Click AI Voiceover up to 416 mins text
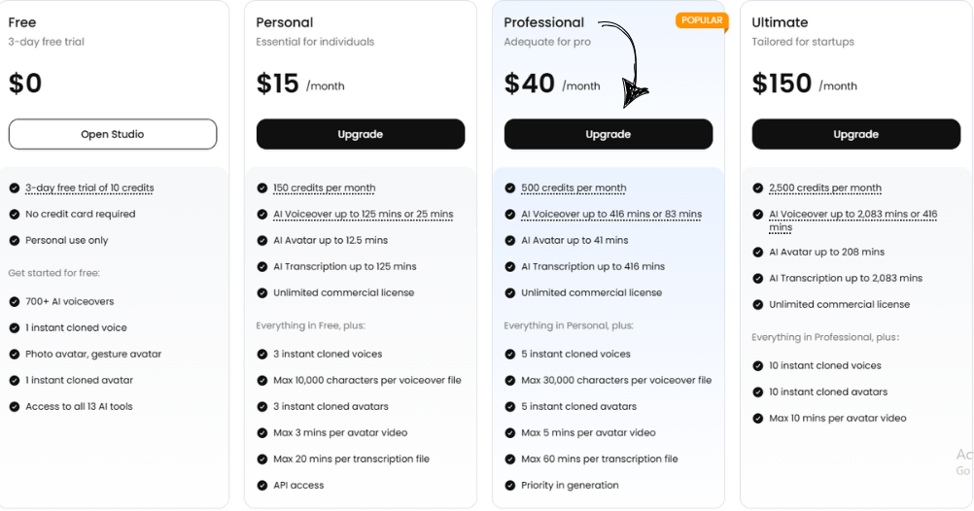The image size is (974, 511). (611, 215)
